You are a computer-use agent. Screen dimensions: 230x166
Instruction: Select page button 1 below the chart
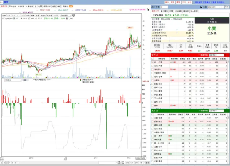[x=1, y=163]
